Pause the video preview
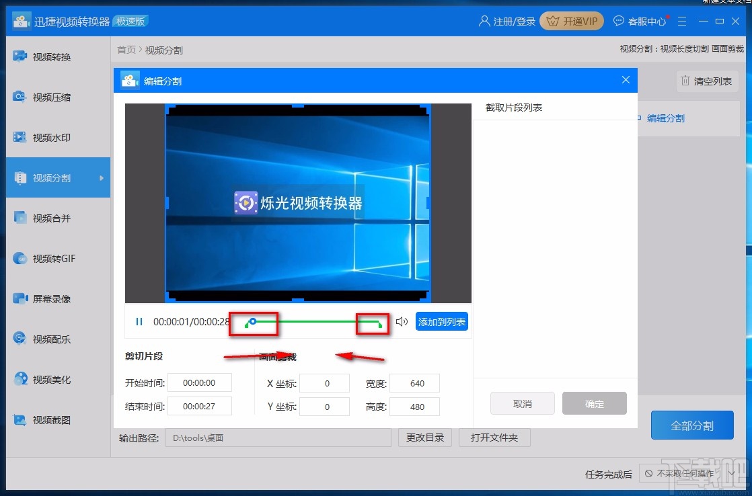This screenshot has height=496, width=752. [139, 322]
